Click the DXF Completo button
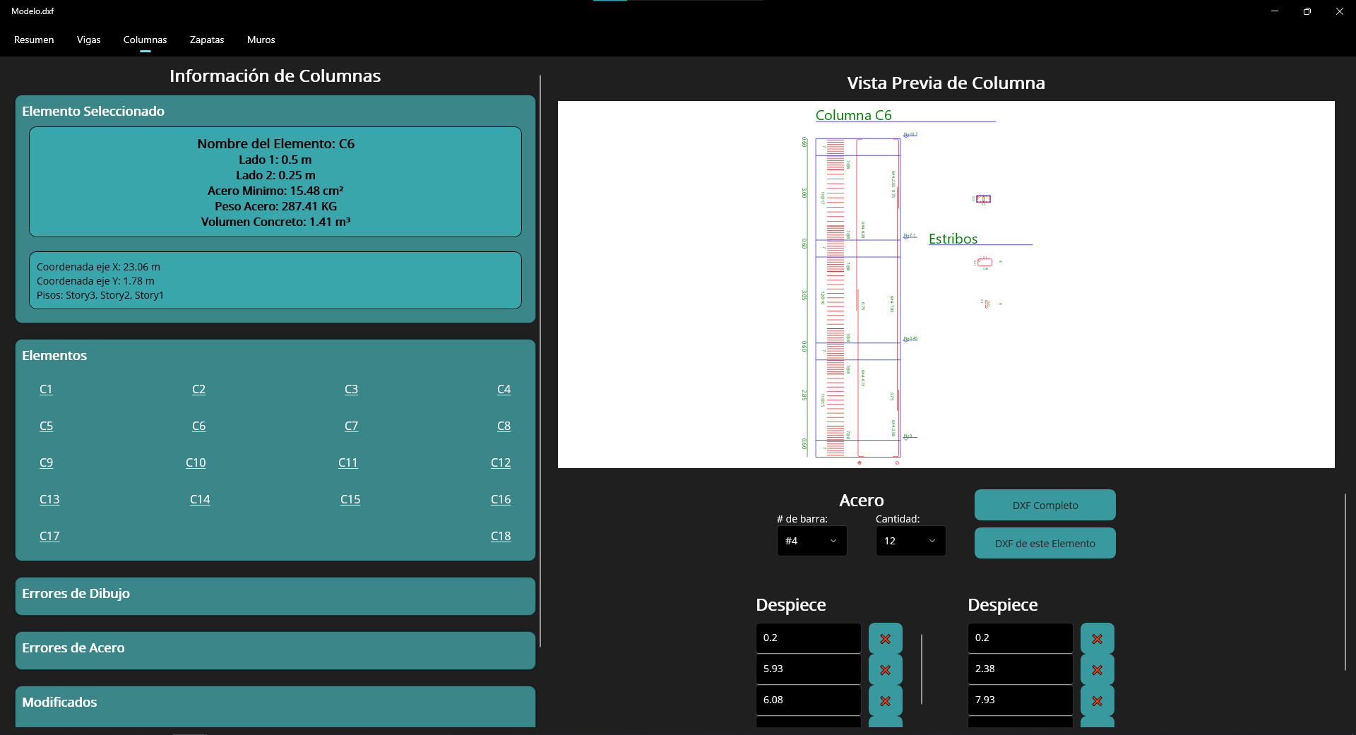The image size is (1356, 735). (1045, 506)
